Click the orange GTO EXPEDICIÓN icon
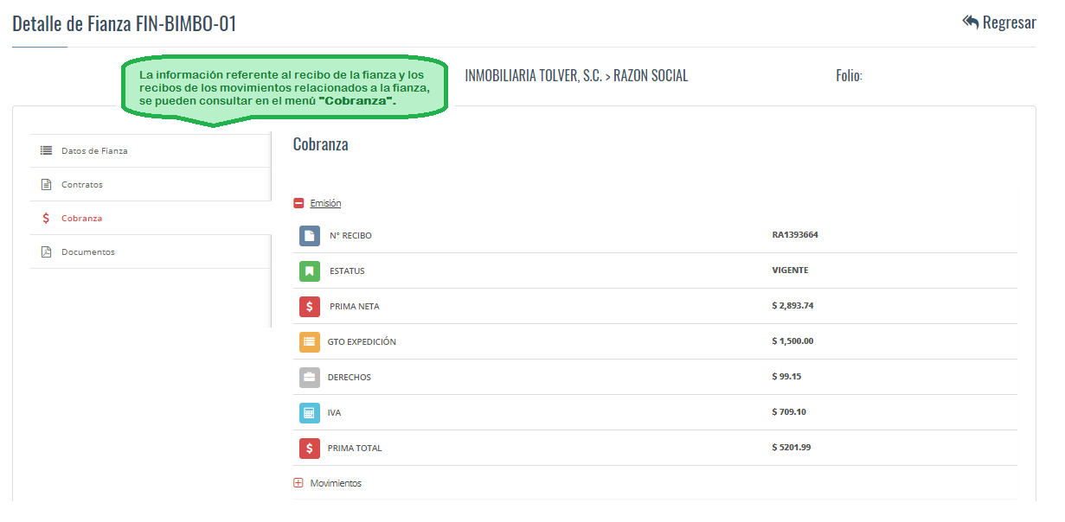This screenshot has width=1065, height=522. point(310,341)
